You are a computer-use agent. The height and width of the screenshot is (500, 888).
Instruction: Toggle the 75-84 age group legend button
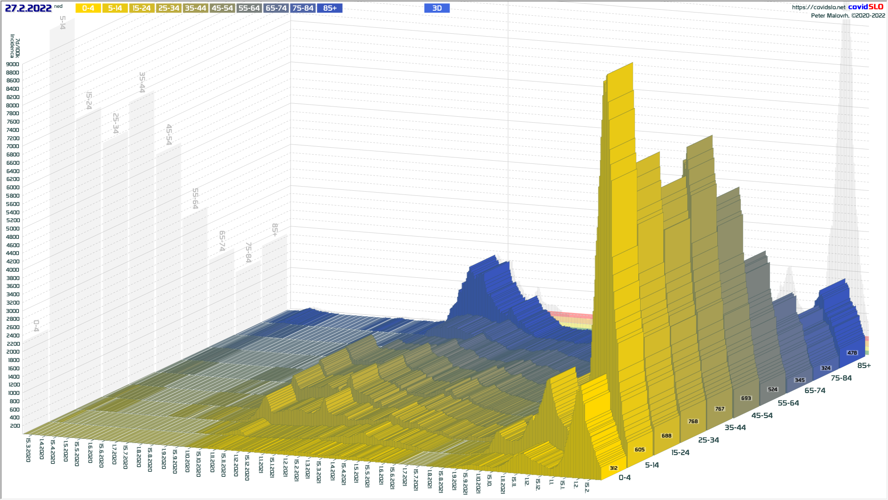tap(303, 8)
